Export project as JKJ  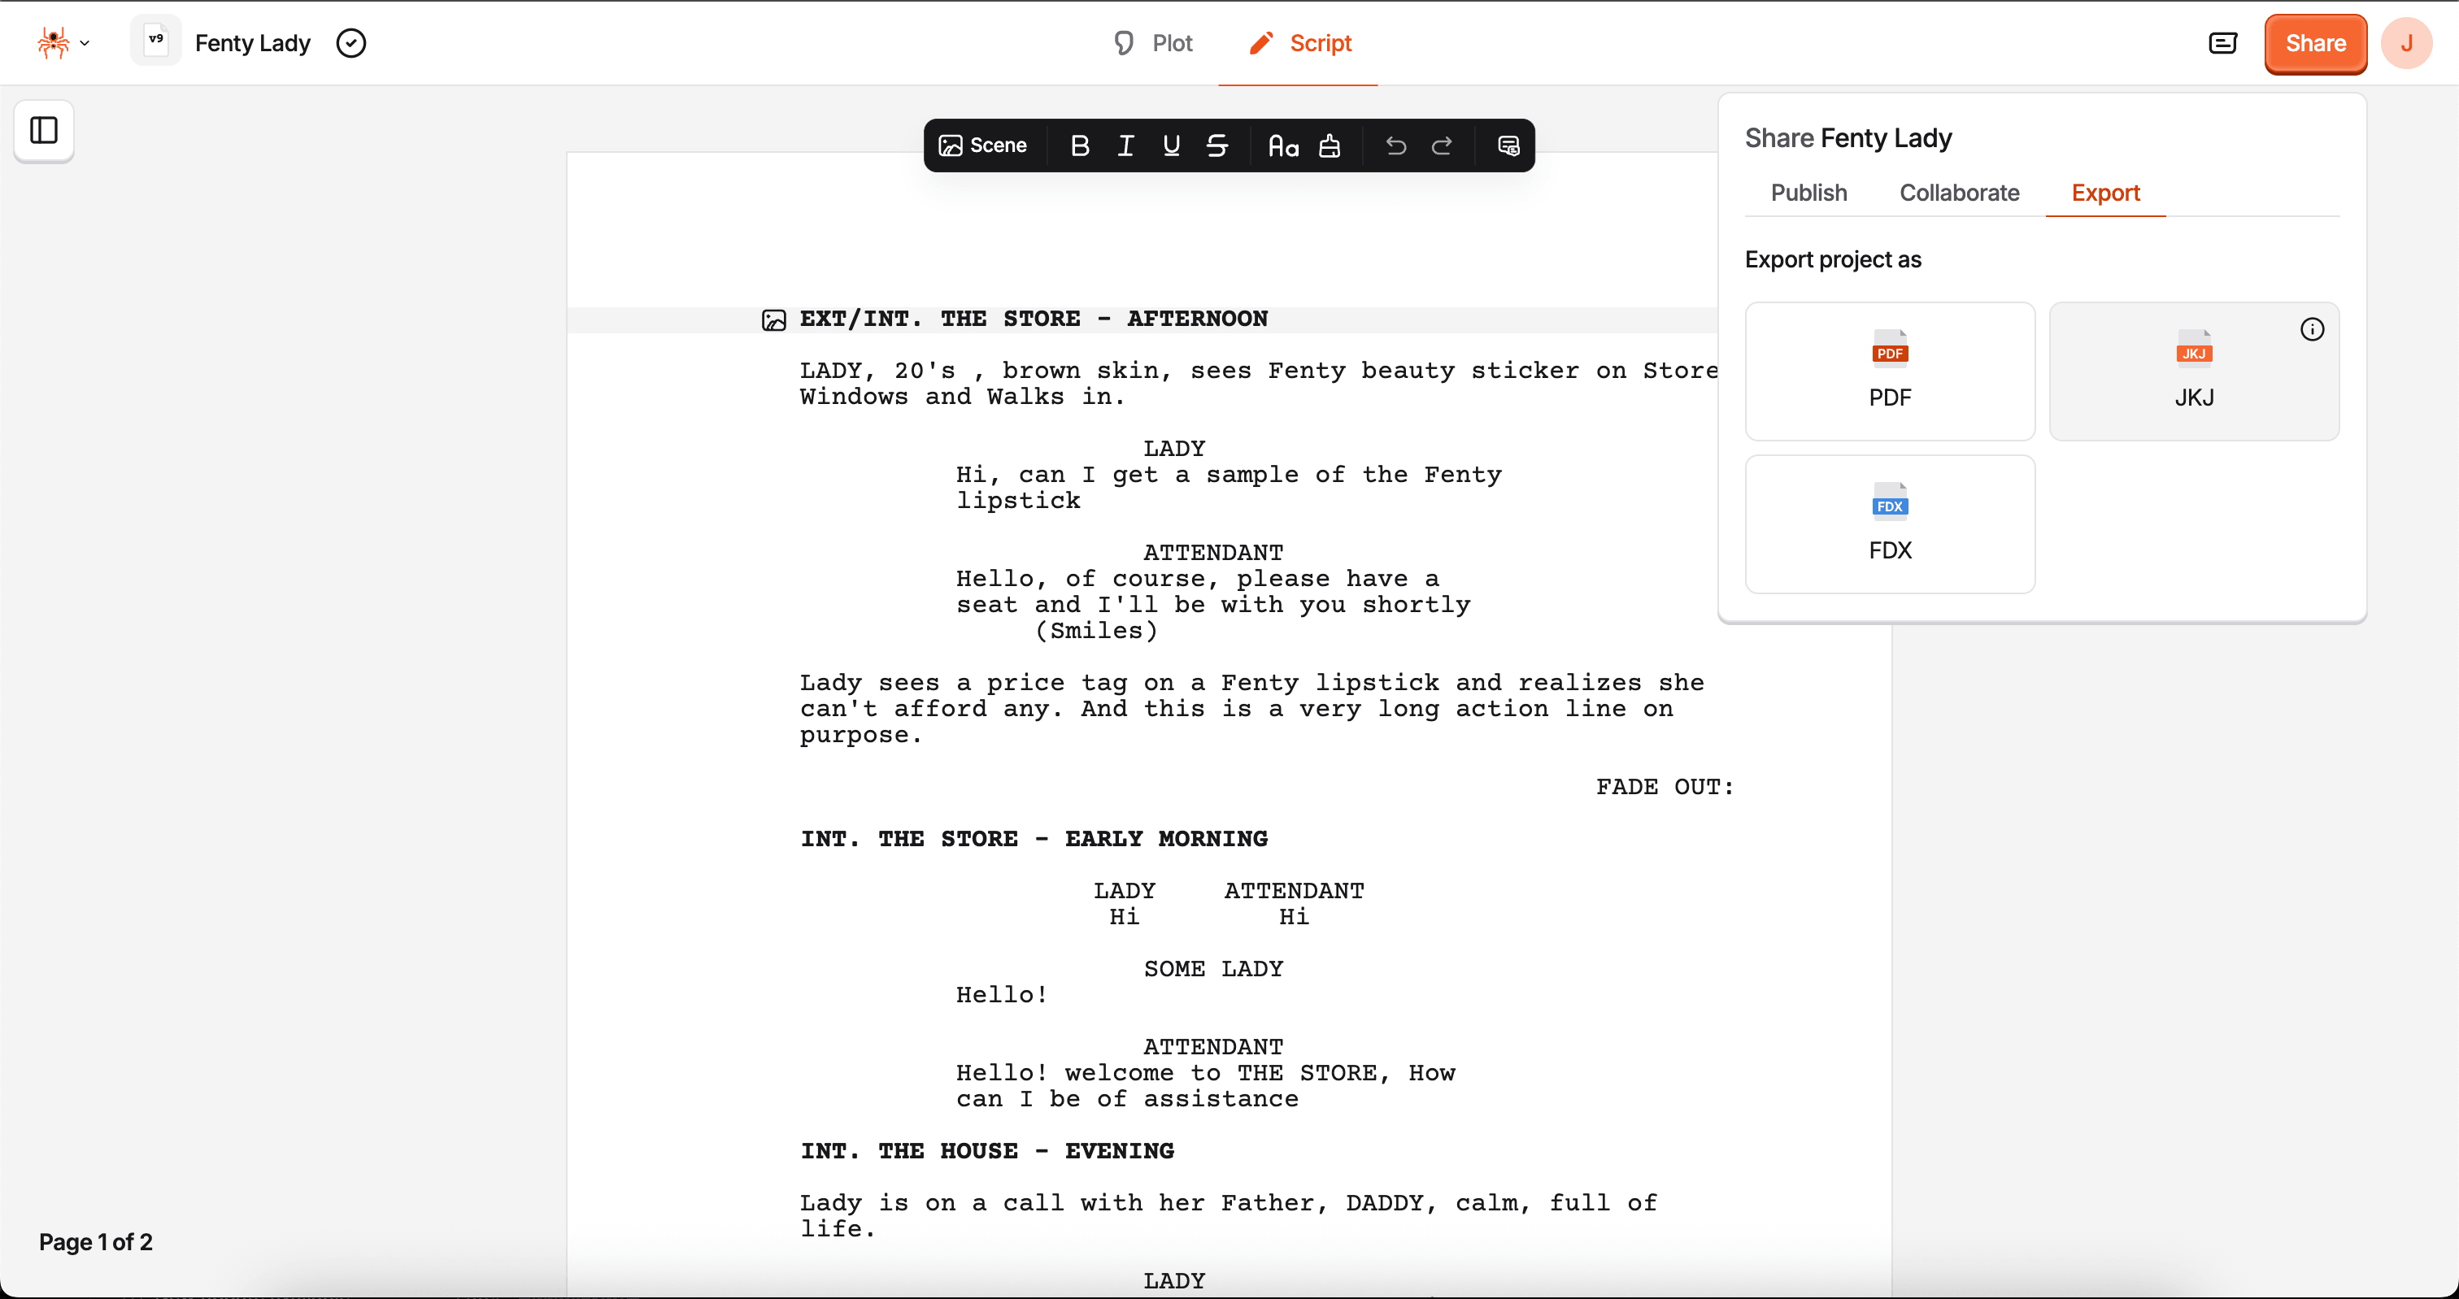(2194, 371)
